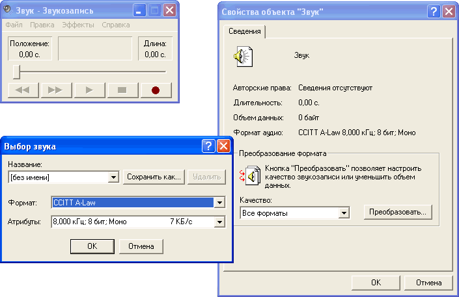Open the Файл menu

[14, 25]
